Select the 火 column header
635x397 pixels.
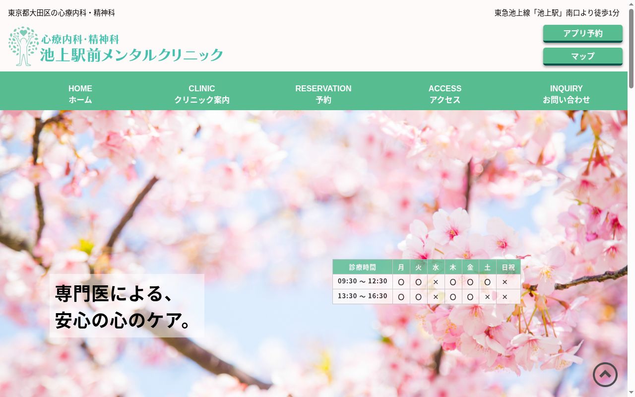click(x=419, y=267)
